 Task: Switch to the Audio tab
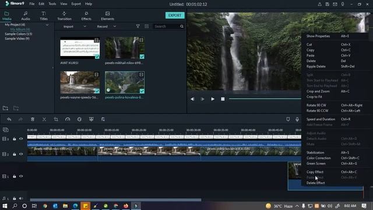(x=26, y=16)
